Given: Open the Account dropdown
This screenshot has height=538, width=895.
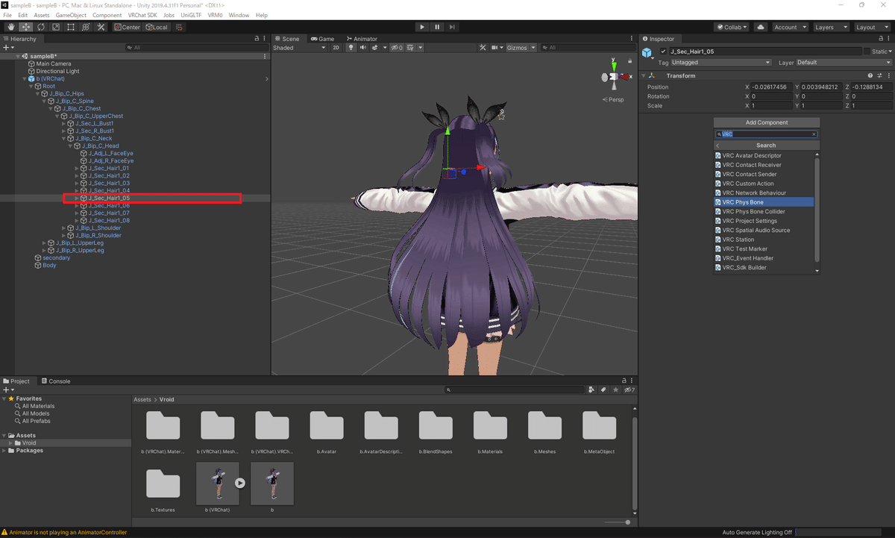Looking at the screenshot, I should [789, 27].
